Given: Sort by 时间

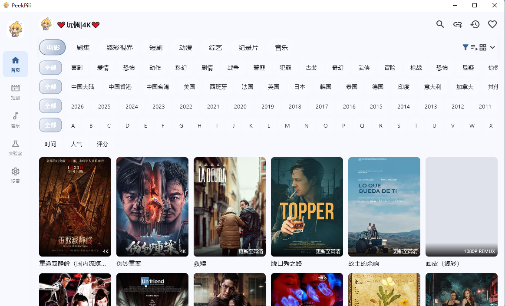Looking at the screenshot, I should (50, 144).
